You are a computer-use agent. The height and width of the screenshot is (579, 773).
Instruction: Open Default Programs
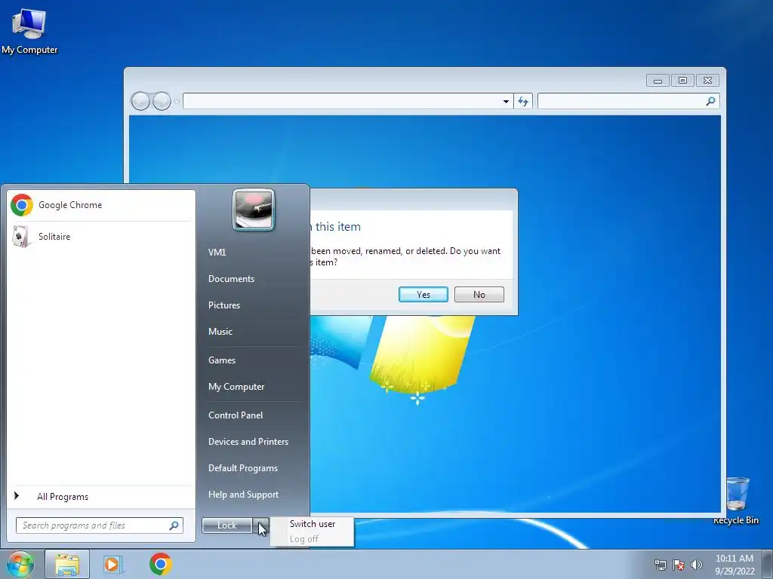point(243,468)
